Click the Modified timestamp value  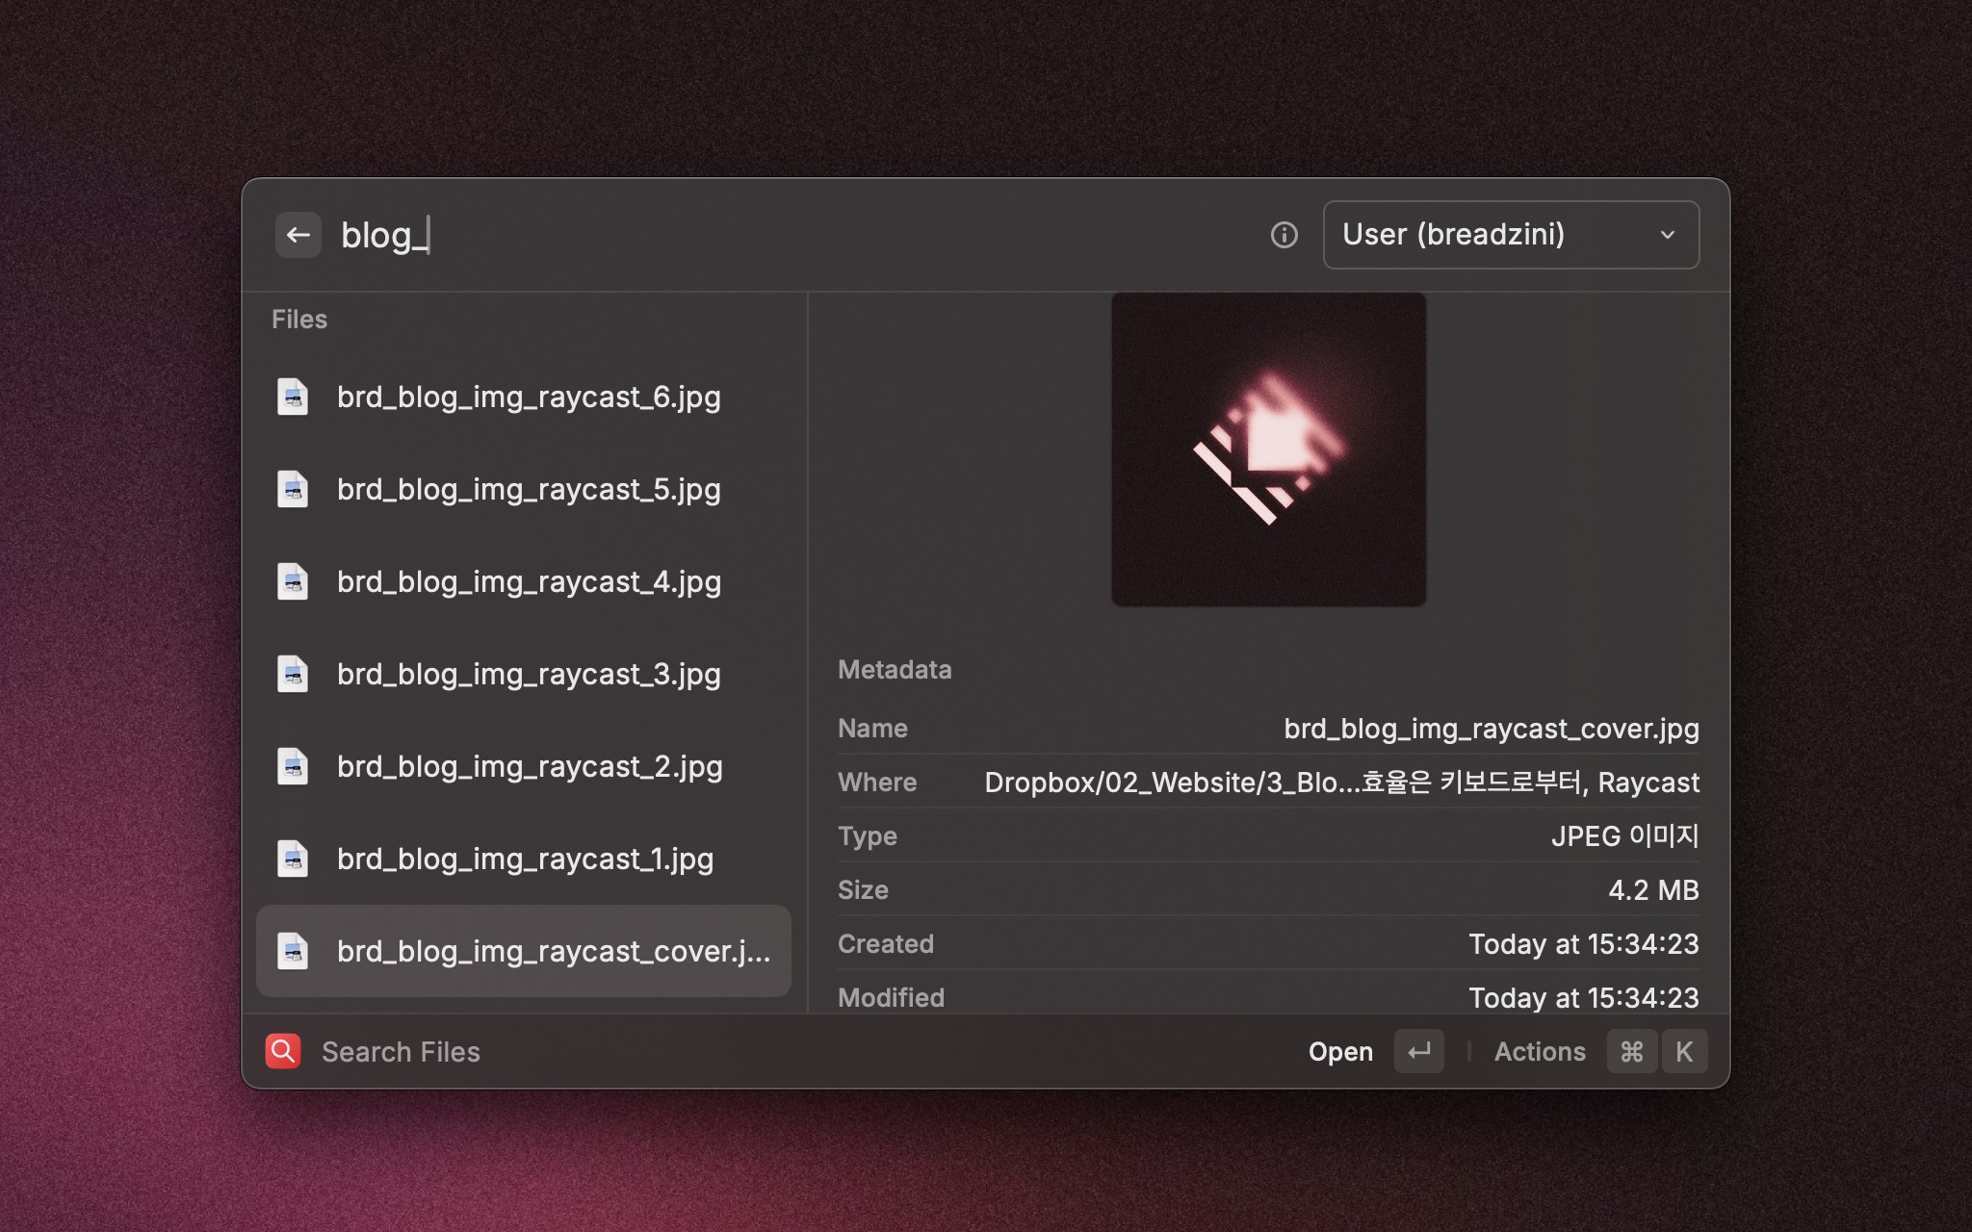coord(1584,998)
